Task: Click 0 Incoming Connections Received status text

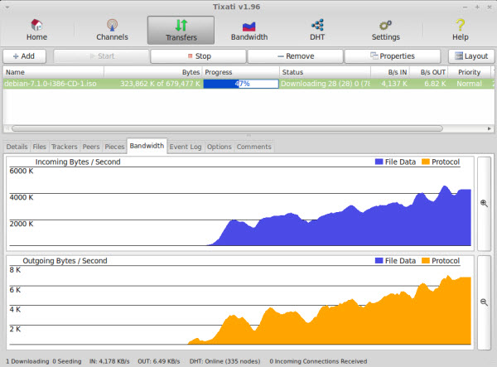Action: pyautogui.click(x=318, y=361)
